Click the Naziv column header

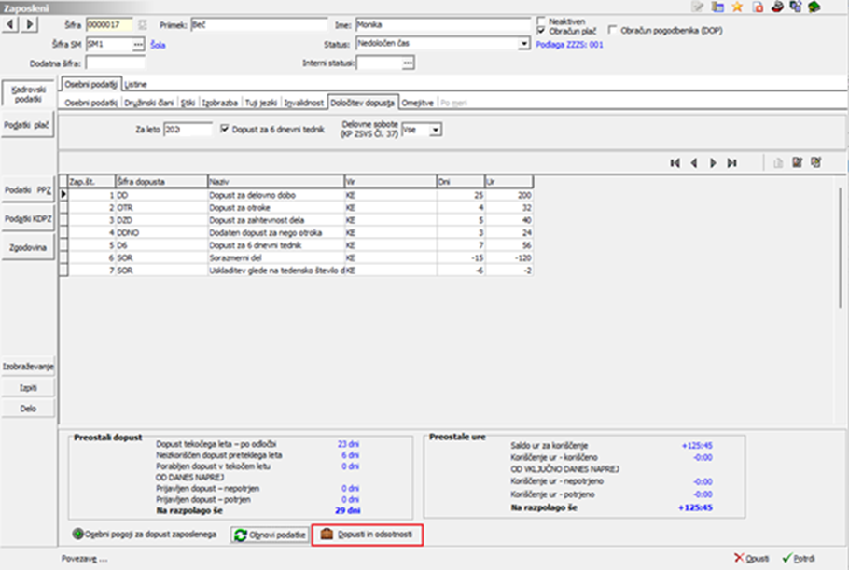pos(276,182)
